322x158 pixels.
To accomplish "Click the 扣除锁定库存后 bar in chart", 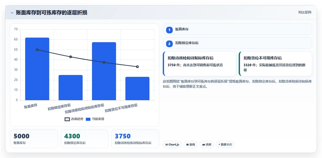I will click(x=71, y=87).
